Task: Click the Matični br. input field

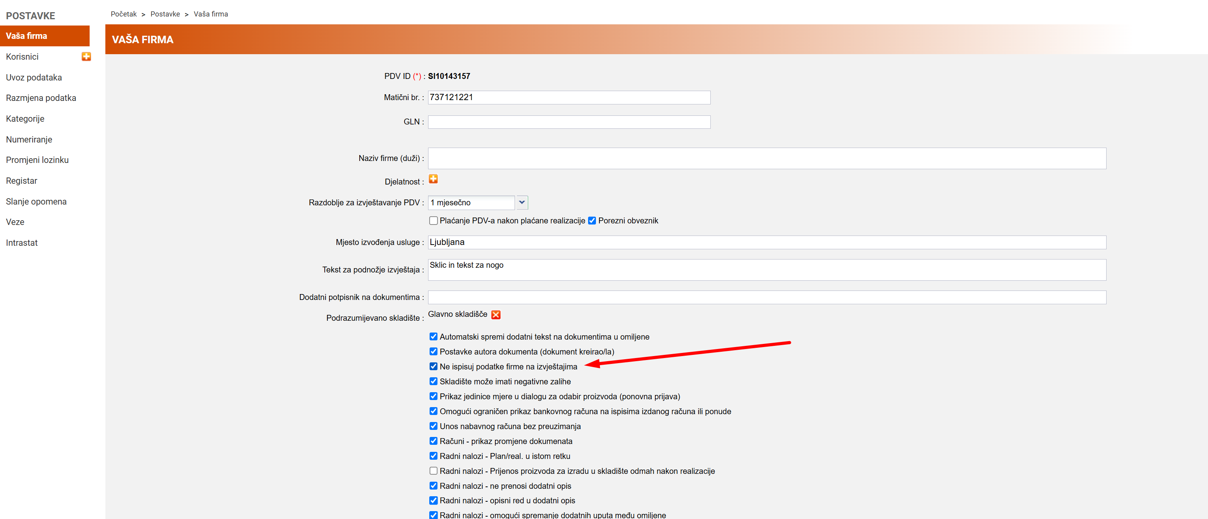Action: click(x=568, y=97)
